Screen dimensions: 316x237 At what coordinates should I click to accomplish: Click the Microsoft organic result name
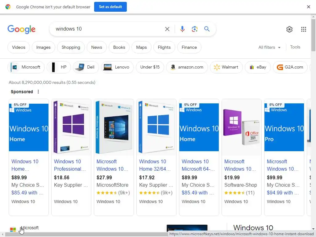pyautogui.click(x=30, y=228)
